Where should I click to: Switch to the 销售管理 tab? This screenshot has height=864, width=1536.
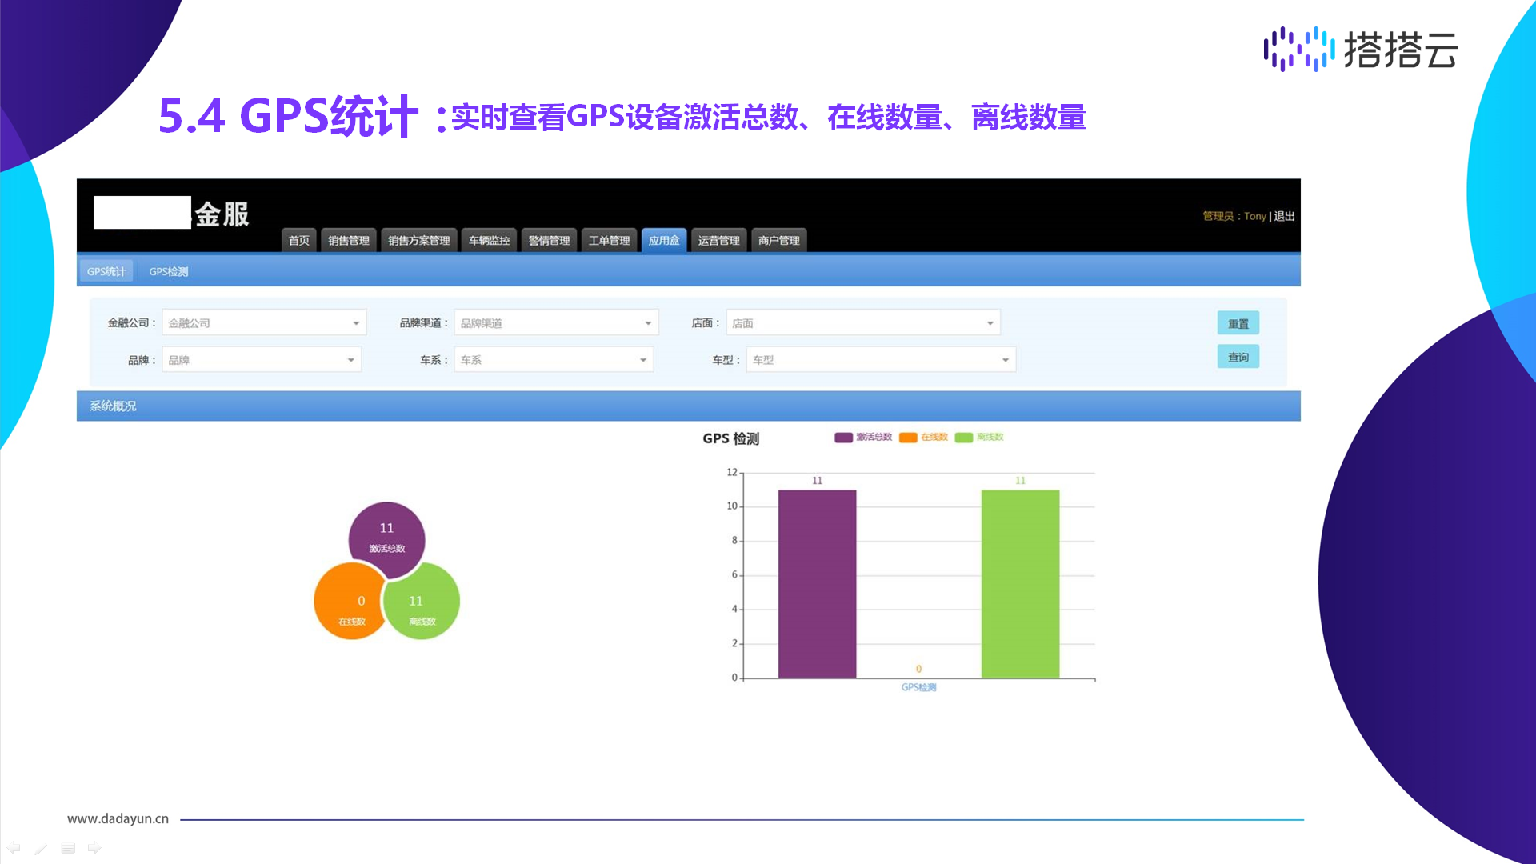pyautogui.click(x=349, y=240)
